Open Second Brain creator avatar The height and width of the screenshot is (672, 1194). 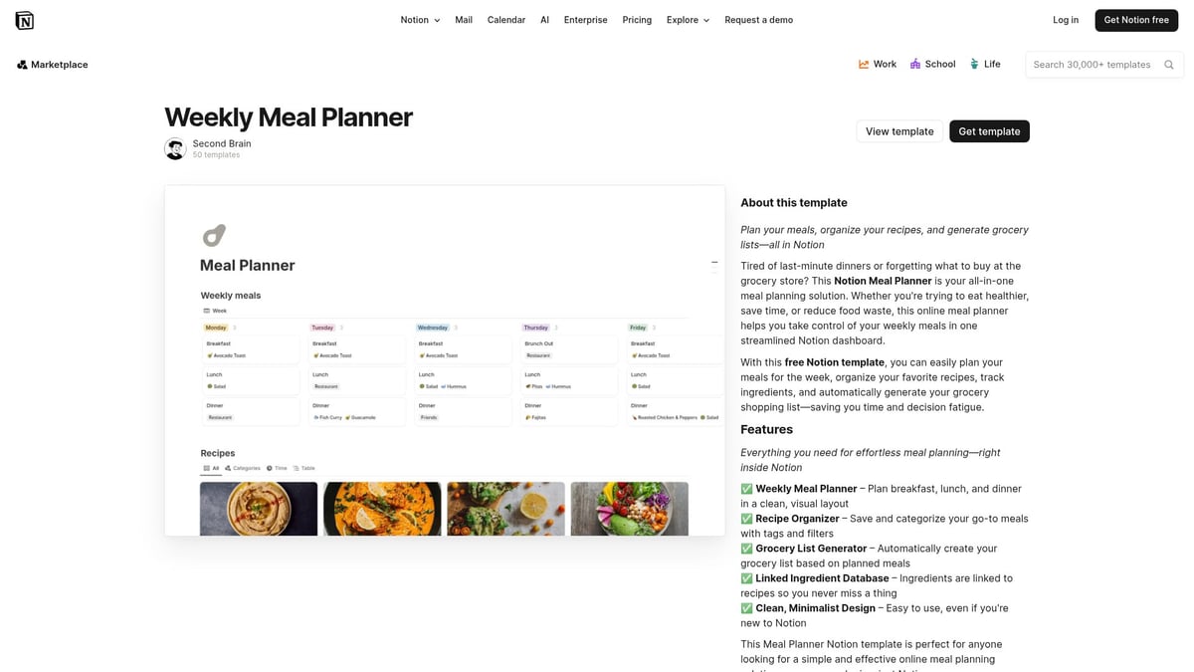point(175,147)
